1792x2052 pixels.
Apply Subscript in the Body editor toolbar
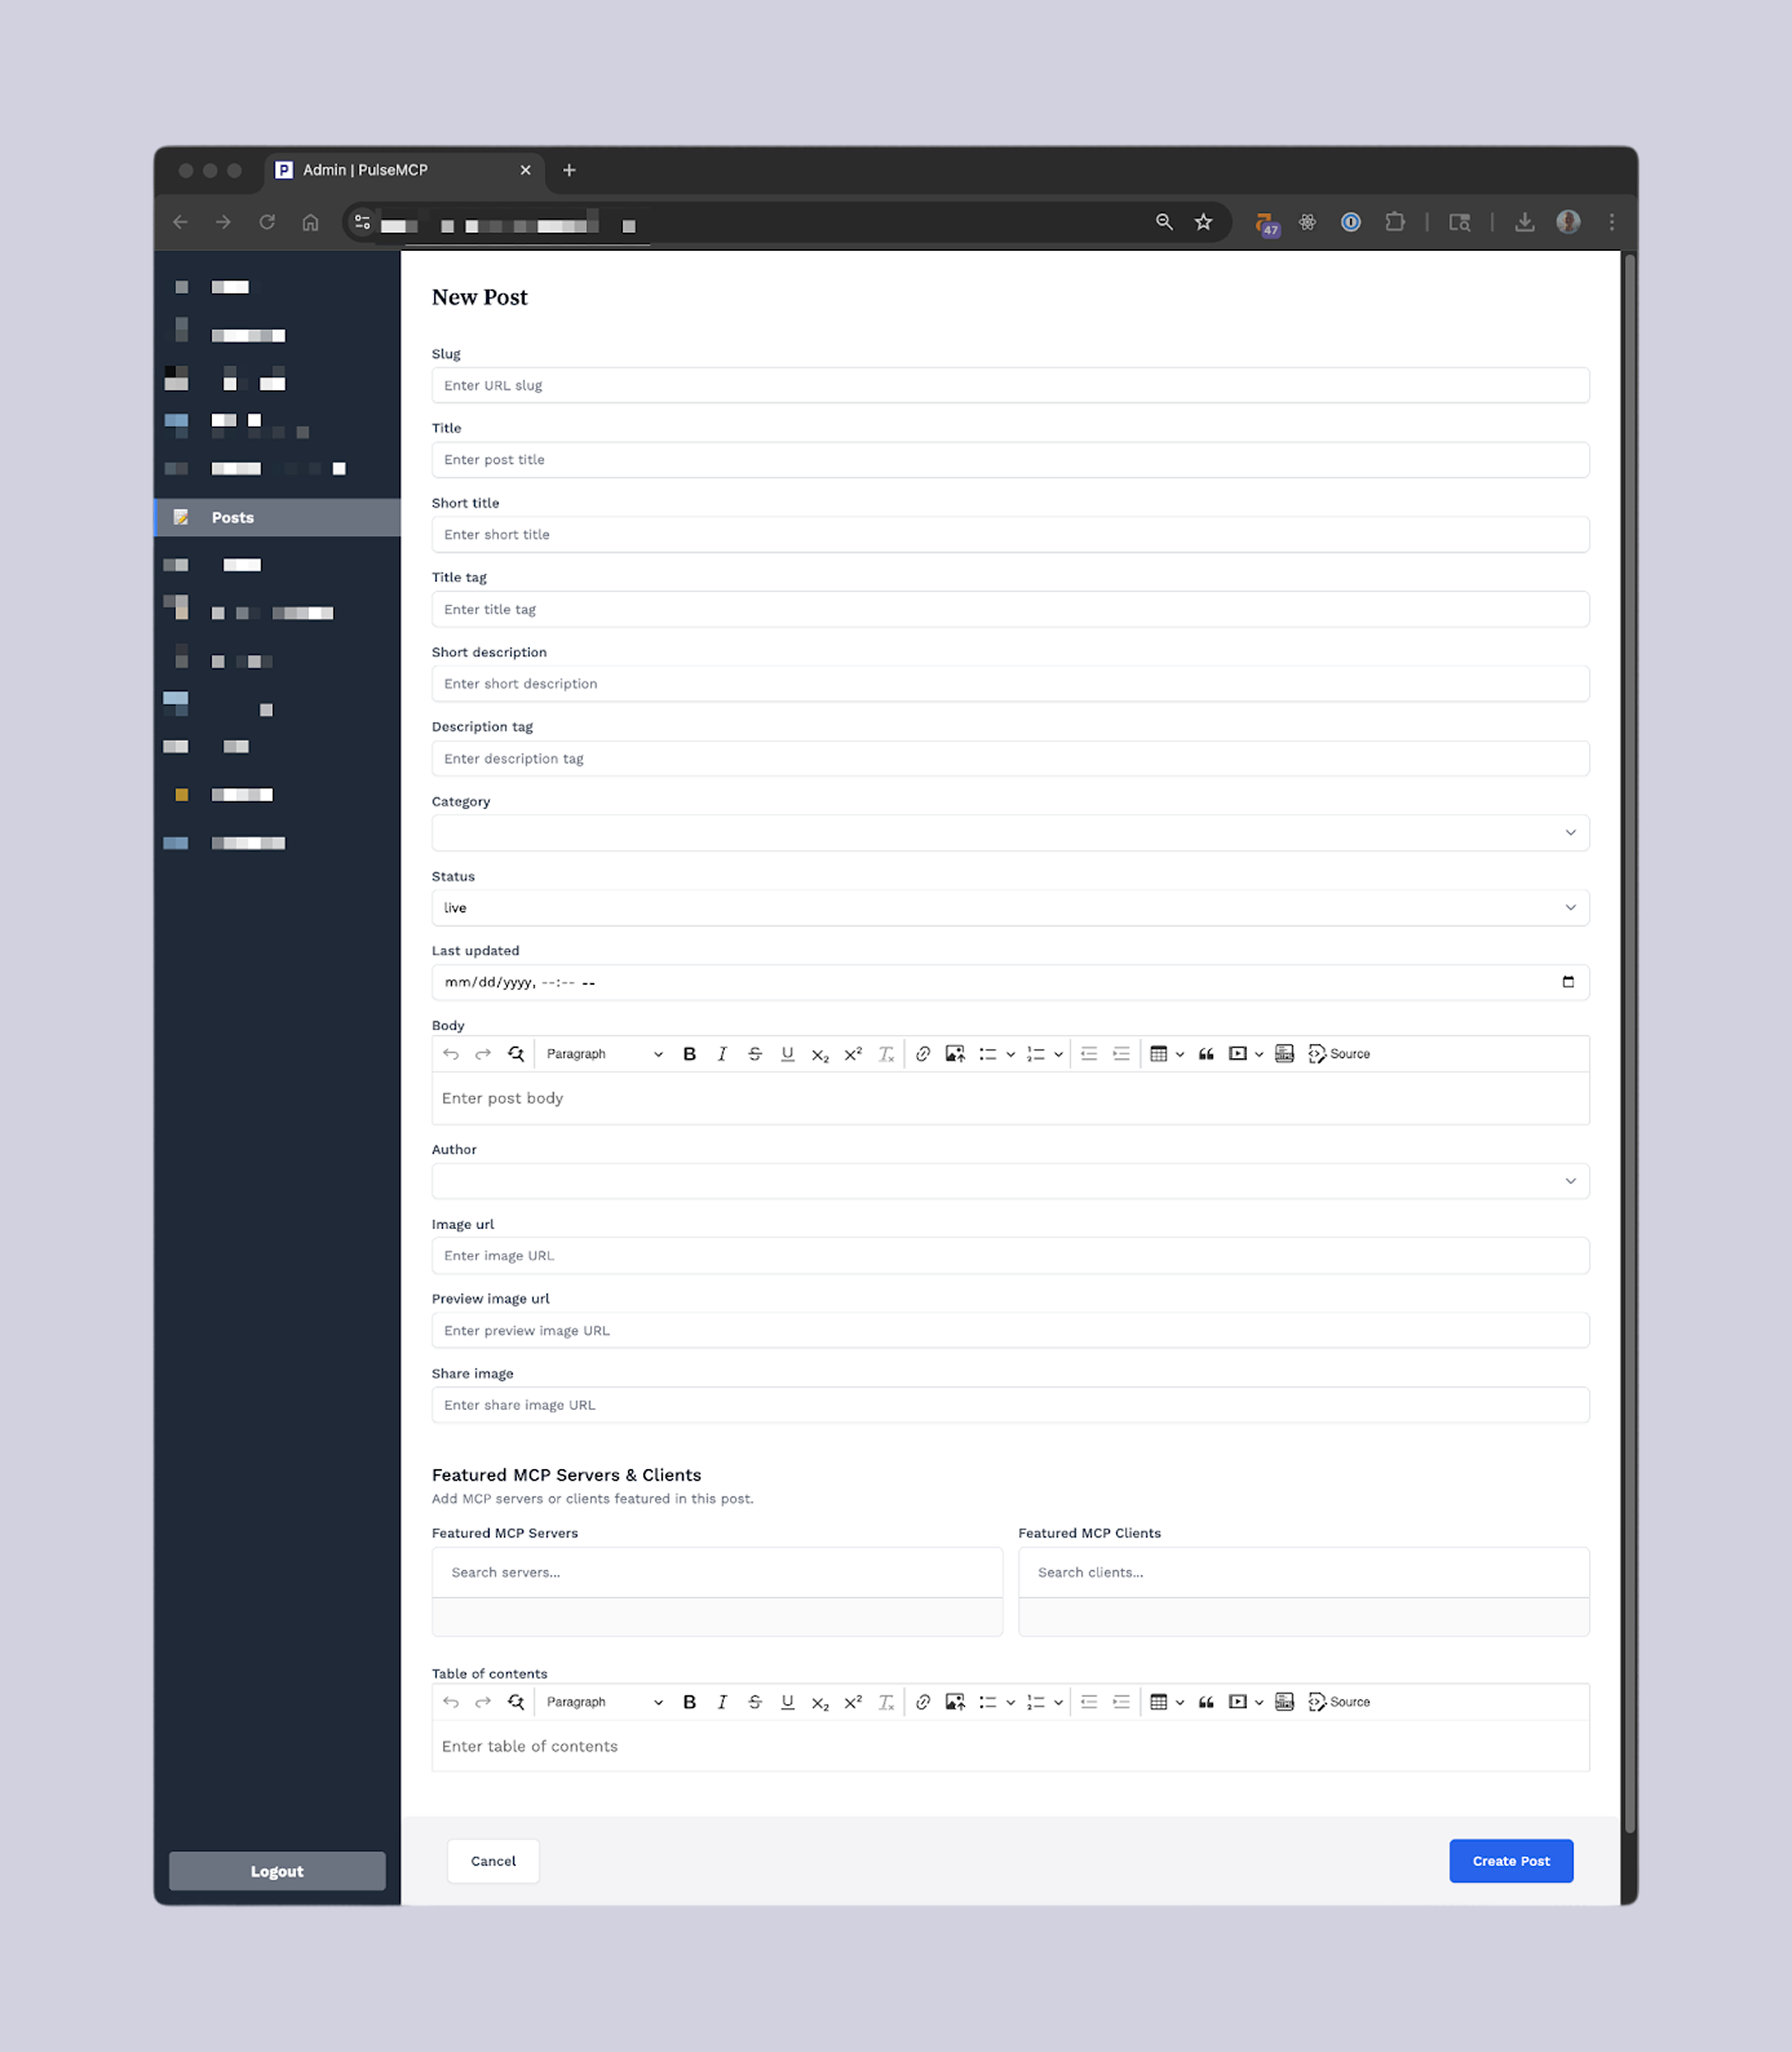[x=820, y=1054]
